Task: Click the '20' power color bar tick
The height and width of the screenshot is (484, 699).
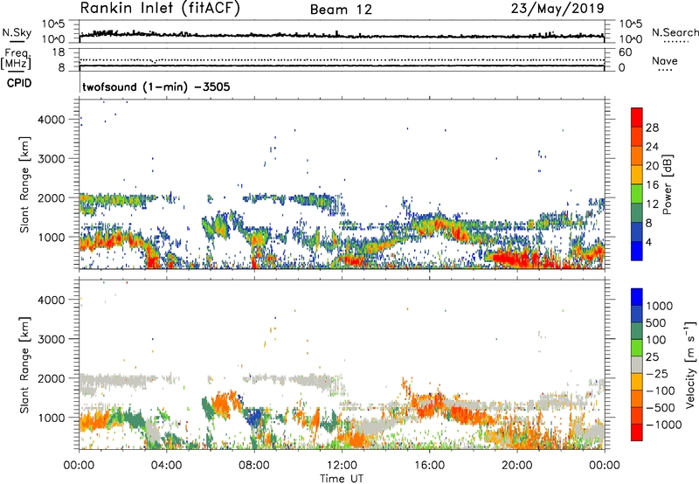Action: pos(652,166)
